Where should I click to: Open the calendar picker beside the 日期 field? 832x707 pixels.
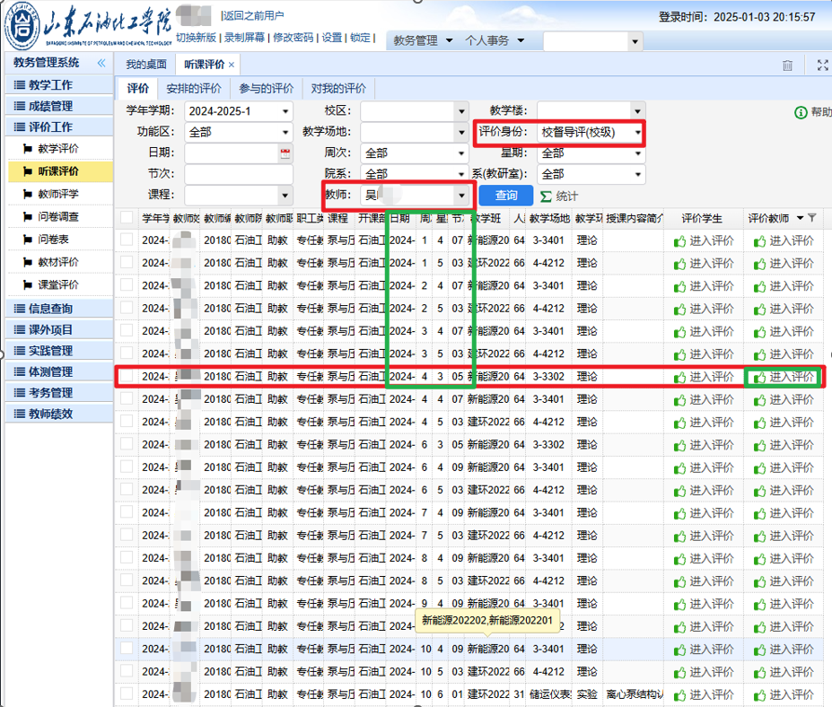pos(285,153)
